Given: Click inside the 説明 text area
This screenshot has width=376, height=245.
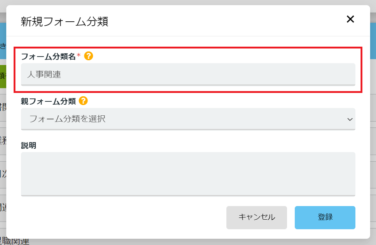Looking at the screenshot, I should point(188,174).
